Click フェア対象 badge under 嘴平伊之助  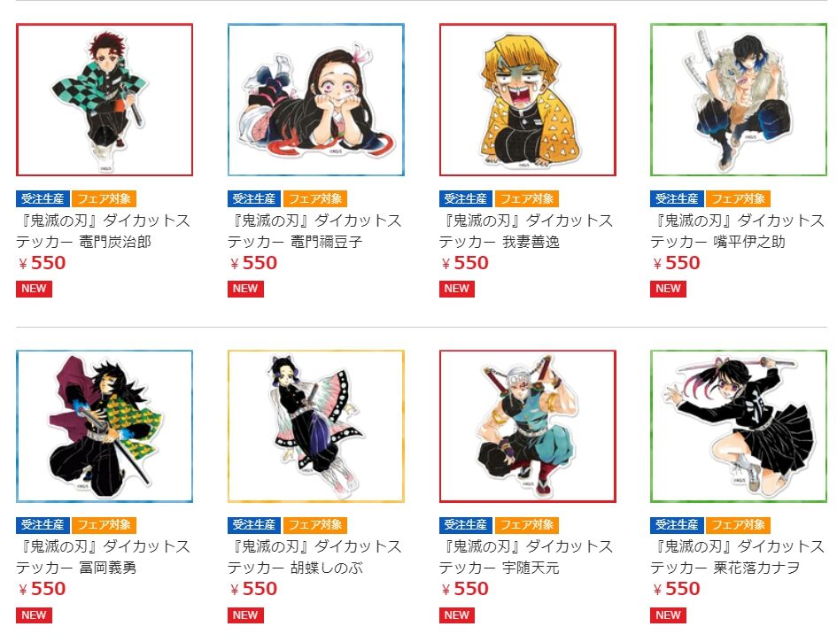click(739, 198)
